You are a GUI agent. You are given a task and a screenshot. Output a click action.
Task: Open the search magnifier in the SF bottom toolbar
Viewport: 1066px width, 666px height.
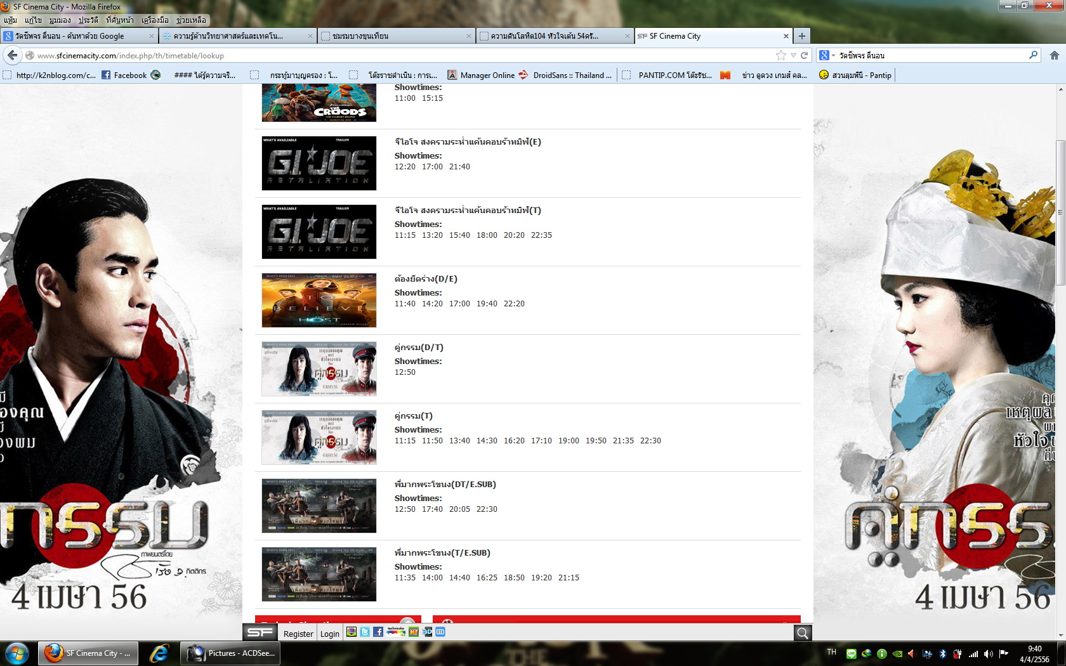tap(803, 633)
